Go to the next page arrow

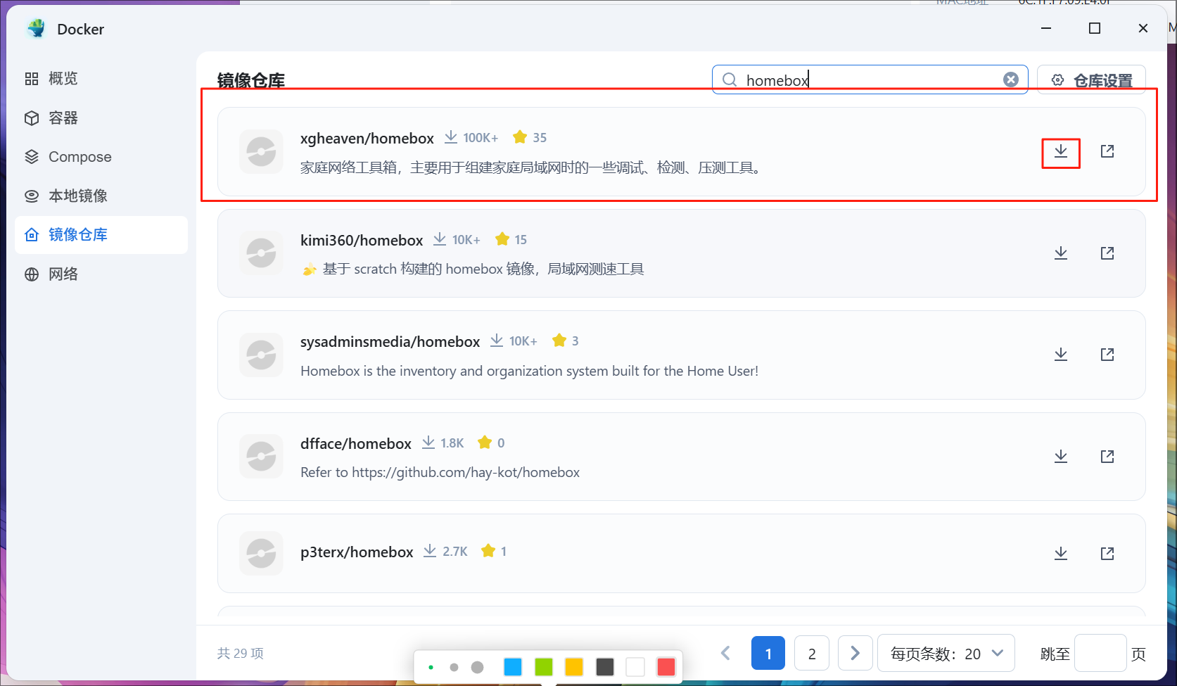click(855, 654)
